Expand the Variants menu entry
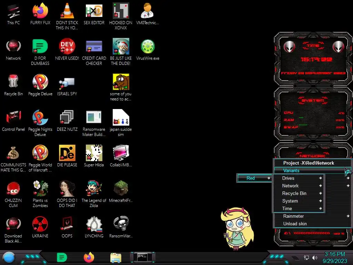The width and height of the screenshot is (353, 265). (x=312, y=170)
